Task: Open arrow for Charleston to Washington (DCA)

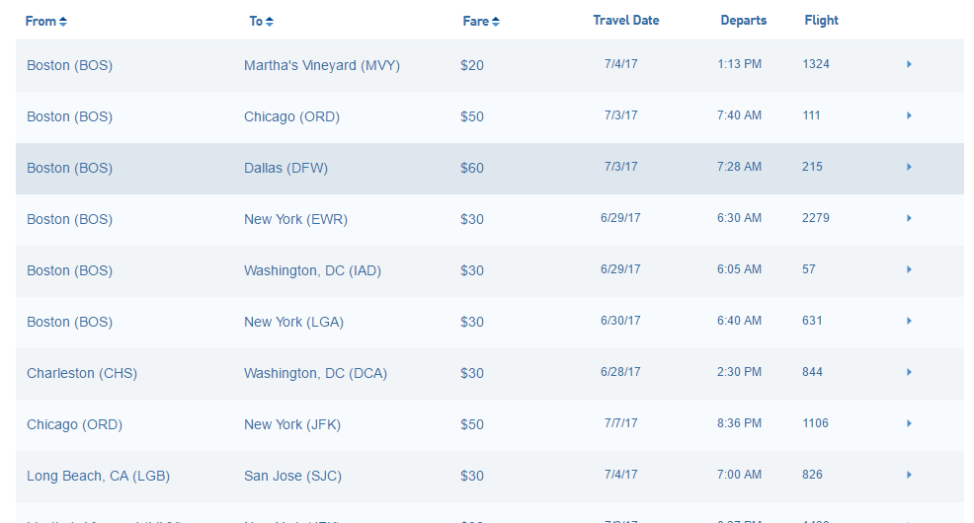Action: point(909,372)
